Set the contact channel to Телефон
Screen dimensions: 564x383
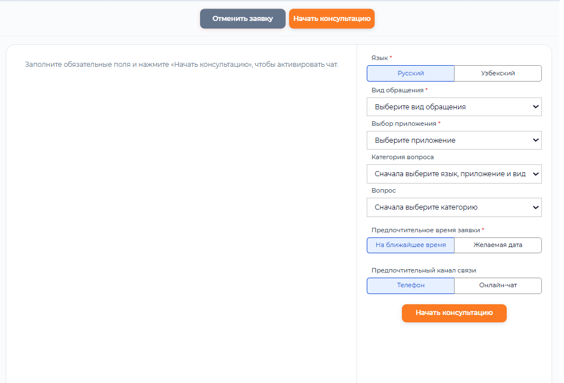pos(410,286)
